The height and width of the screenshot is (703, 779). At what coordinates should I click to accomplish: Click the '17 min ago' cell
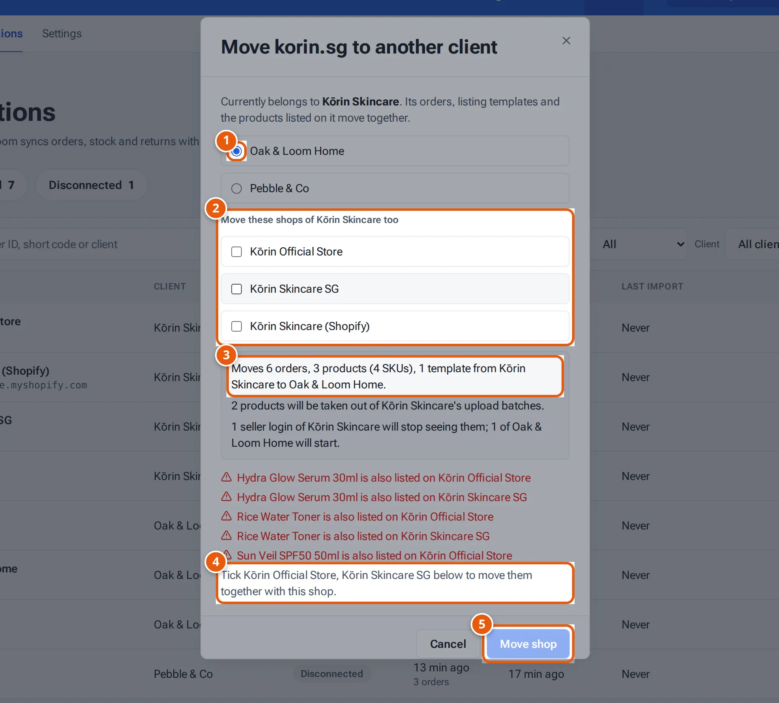(x=536, y=674)
